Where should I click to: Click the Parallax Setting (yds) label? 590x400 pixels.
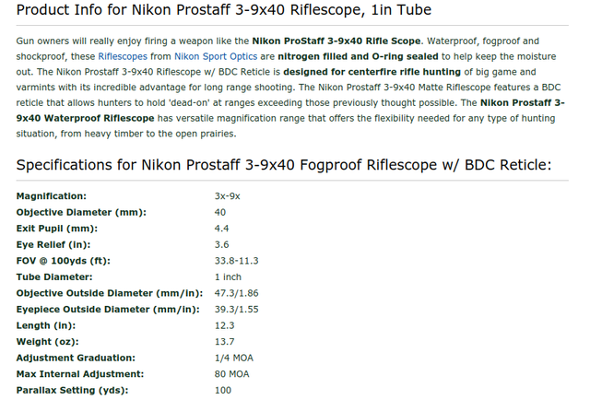pos(72,390)
